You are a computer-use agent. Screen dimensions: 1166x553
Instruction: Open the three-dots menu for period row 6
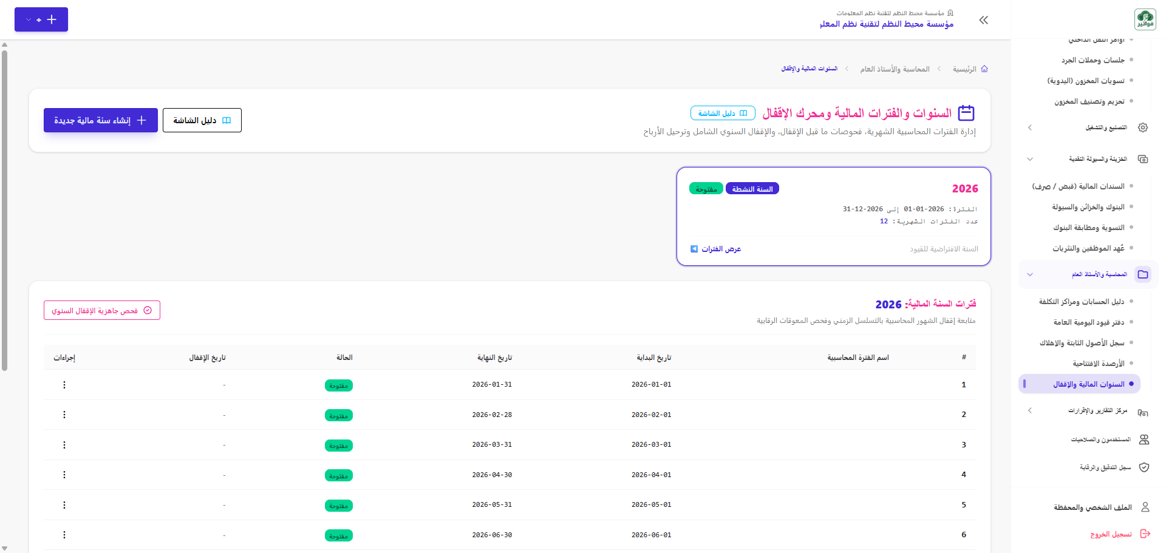tap(64, 535)
